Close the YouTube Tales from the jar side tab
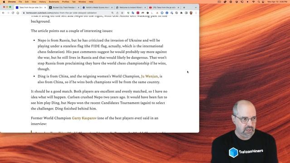290x163 pixels. pyautogui.click(x=178, y=8)
